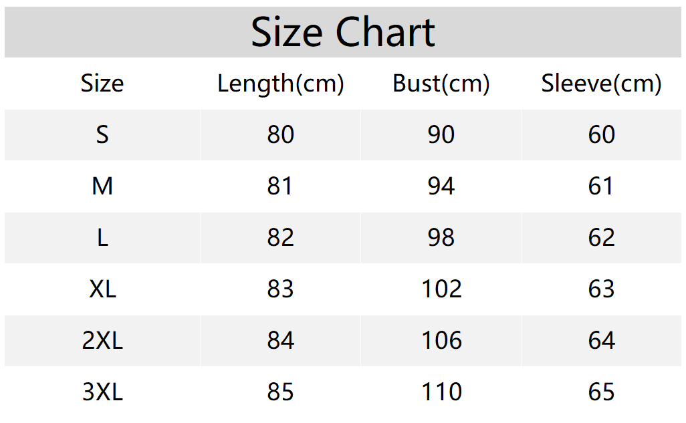
Task: Click the Size Chart title
Action: tap(343, 32)
